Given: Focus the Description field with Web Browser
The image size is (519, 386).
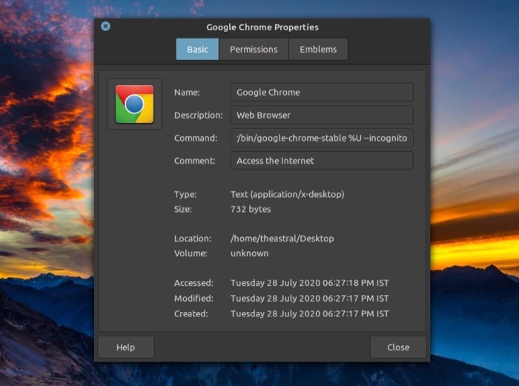Looking at the screenshot, I should pyautogui.click(x=322, y=115).
